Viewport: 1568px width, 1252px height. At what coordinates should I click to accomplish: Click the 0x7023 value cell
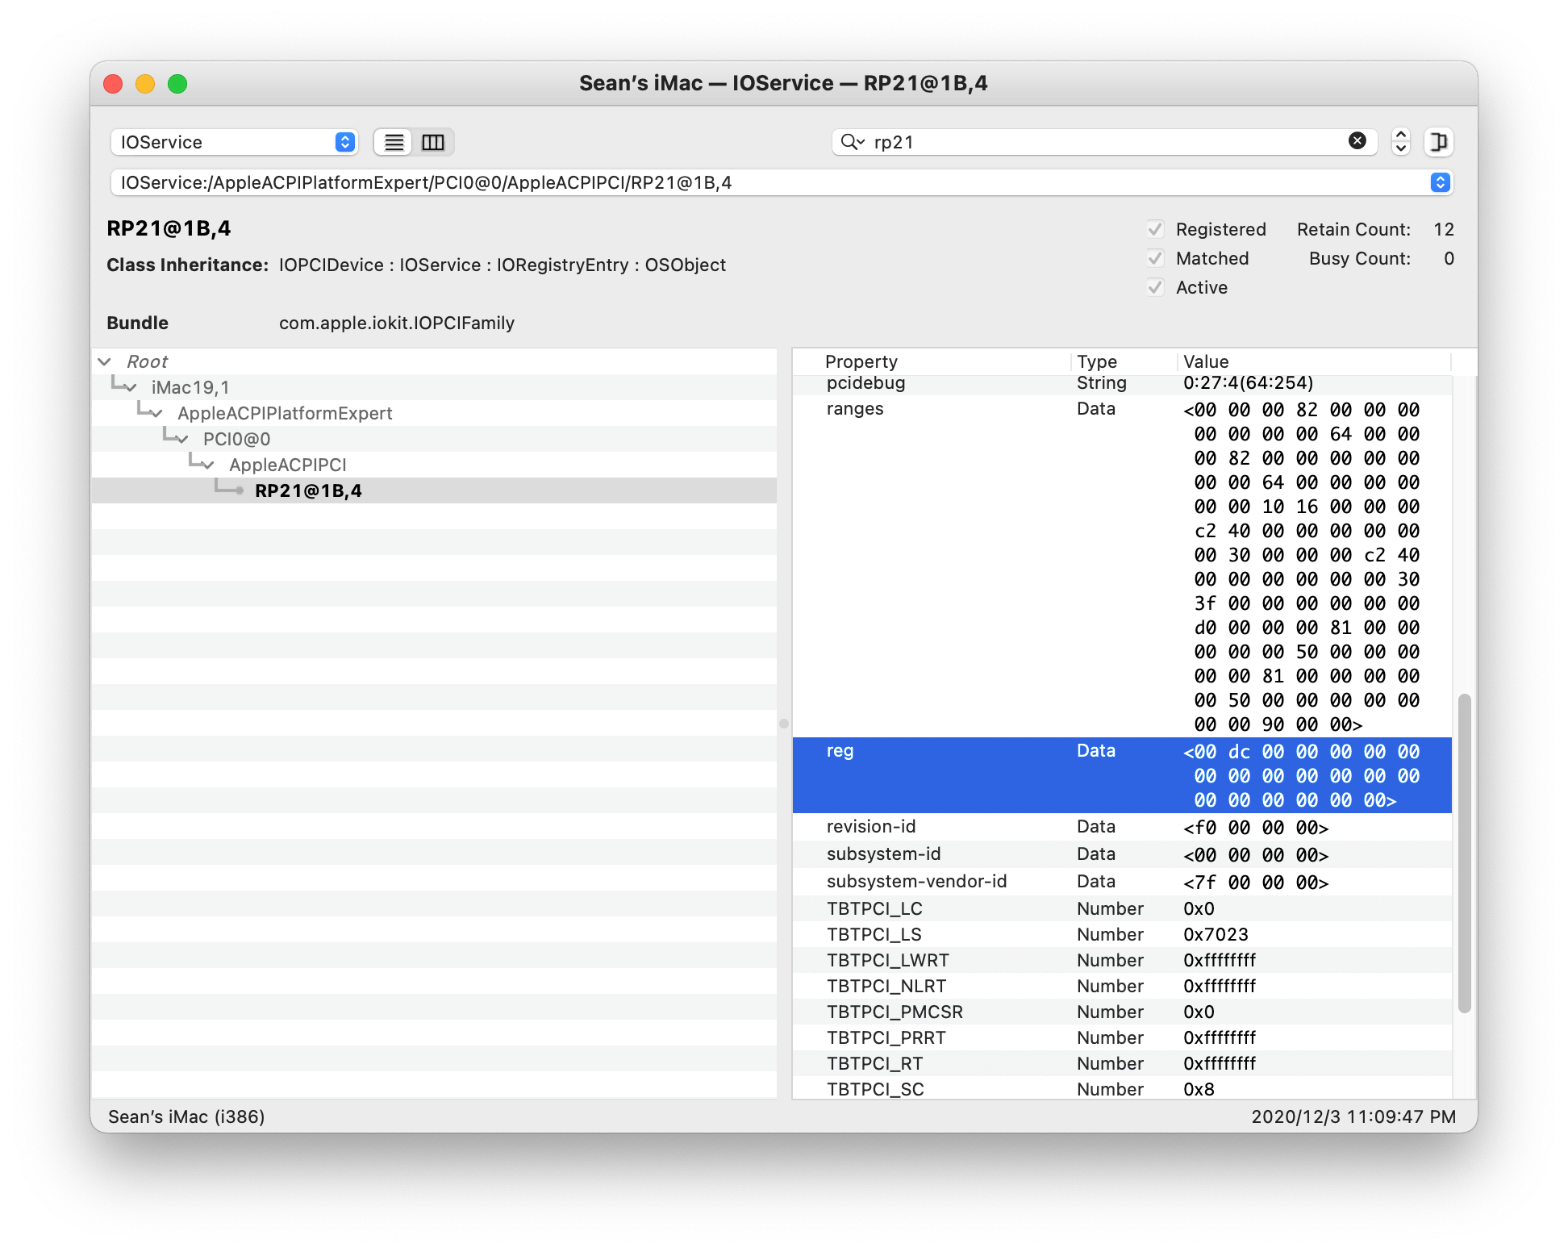click(1216, 934)
